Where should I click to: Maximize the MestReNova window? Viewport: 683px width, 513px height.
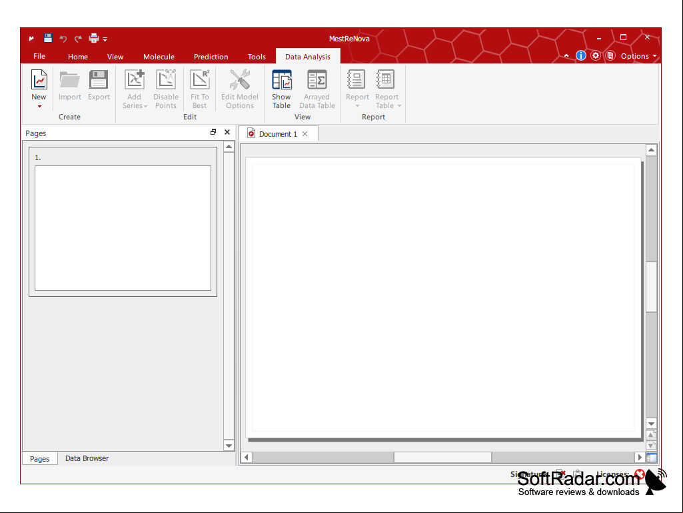click(x=623, y=37)
